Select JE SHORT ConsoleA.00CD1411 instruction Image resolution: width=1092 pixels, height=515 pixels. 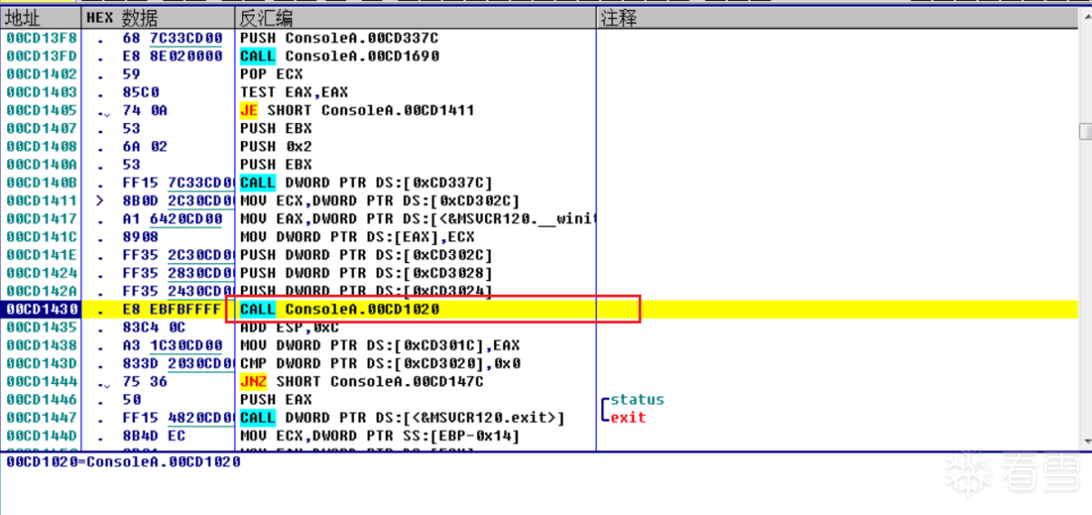point(357,110)
